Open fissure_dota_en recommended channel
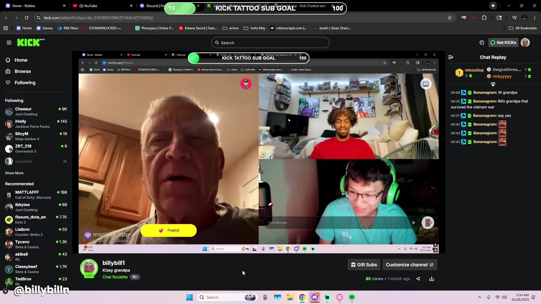 point(36,220)
